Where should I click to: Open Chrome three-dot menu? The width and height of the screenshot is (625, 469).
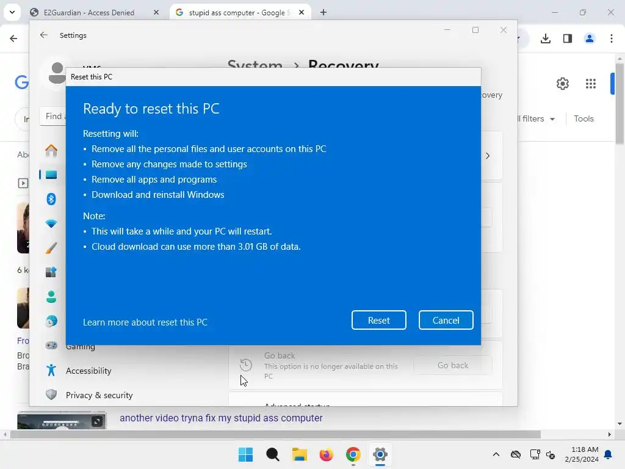point(612,38)
